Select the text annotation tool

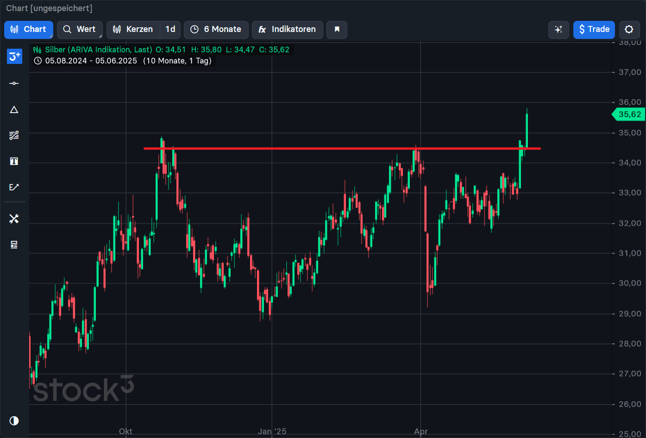[x=14, y=161]
